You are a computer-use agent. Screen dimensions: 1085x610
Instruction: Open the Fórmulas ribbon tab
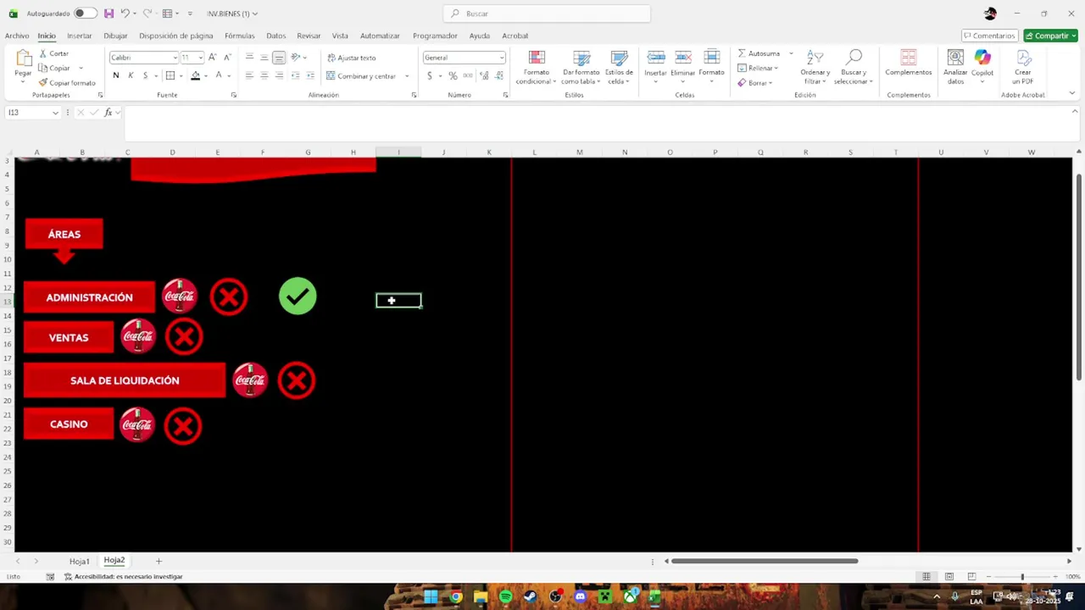point(240,36)
